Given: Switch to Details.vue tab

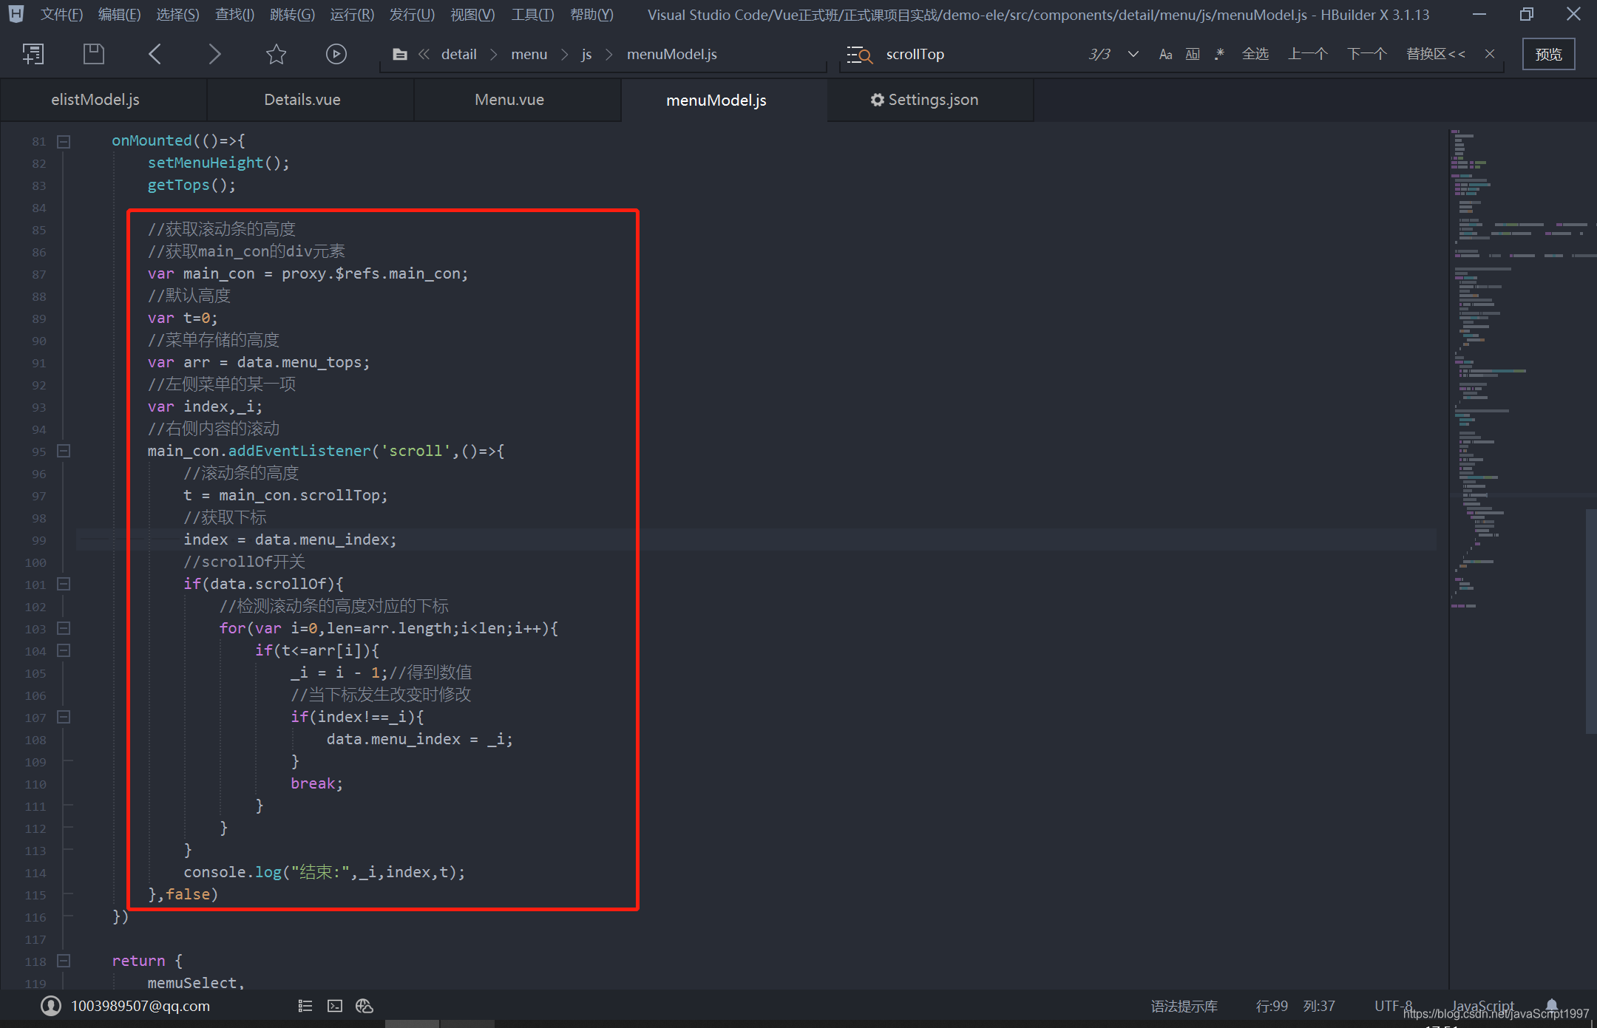Looking at the screenshot, I should 311,100.
